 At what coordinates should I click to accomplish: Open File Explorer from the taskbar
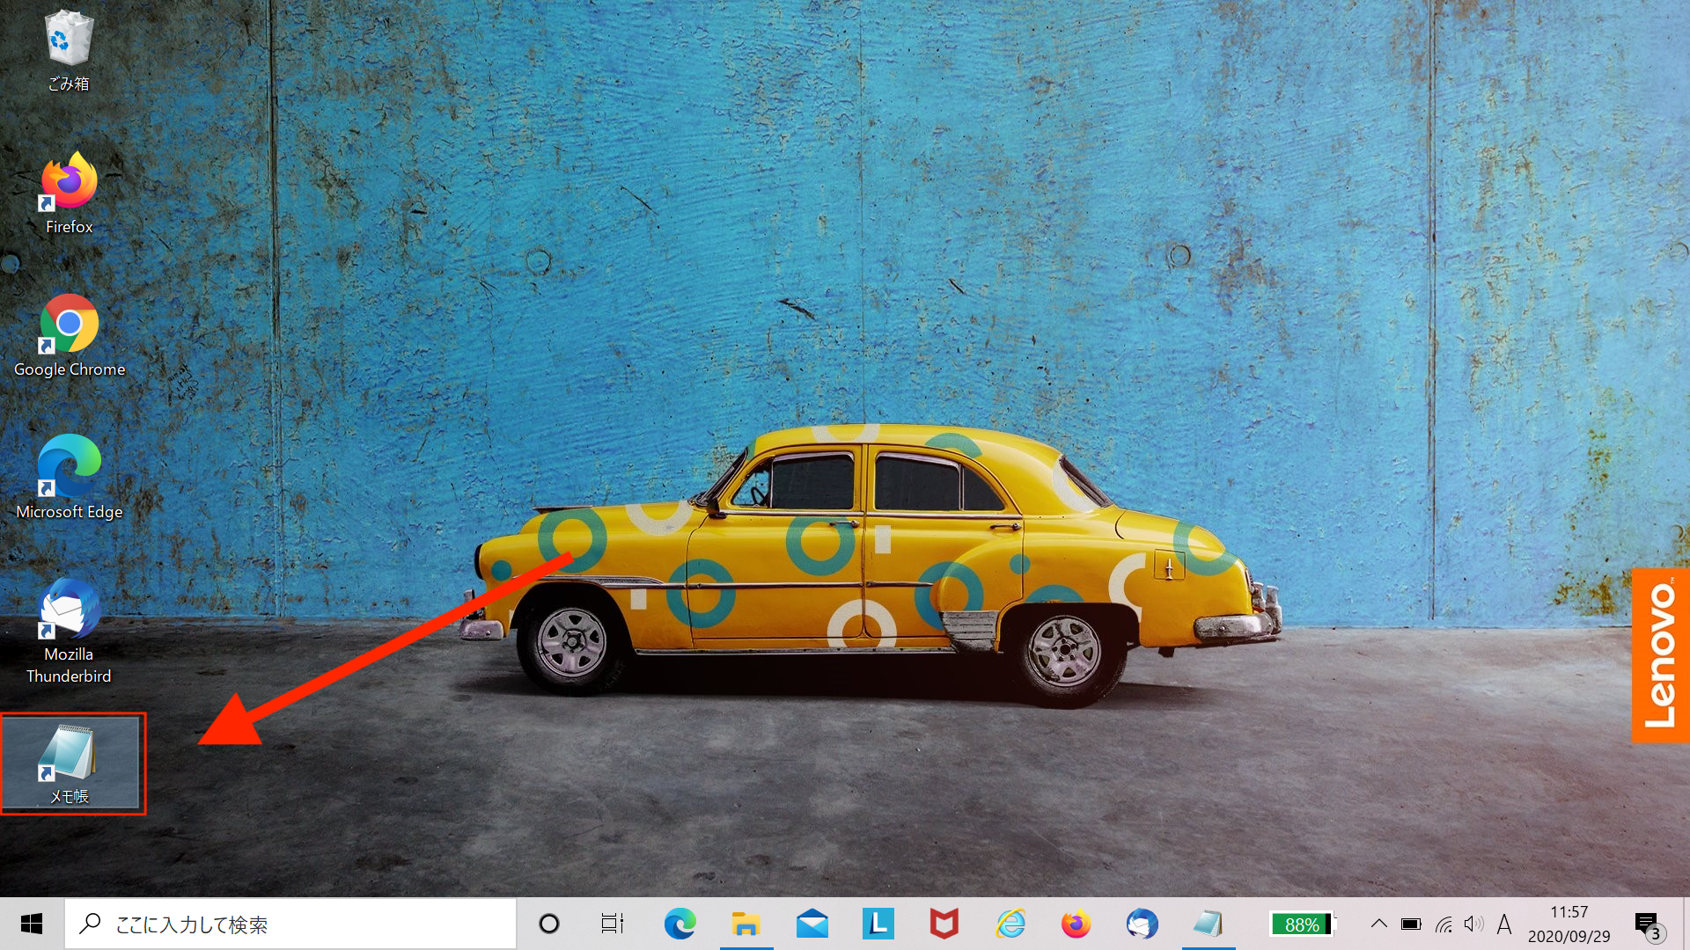(x=746, y=924)
